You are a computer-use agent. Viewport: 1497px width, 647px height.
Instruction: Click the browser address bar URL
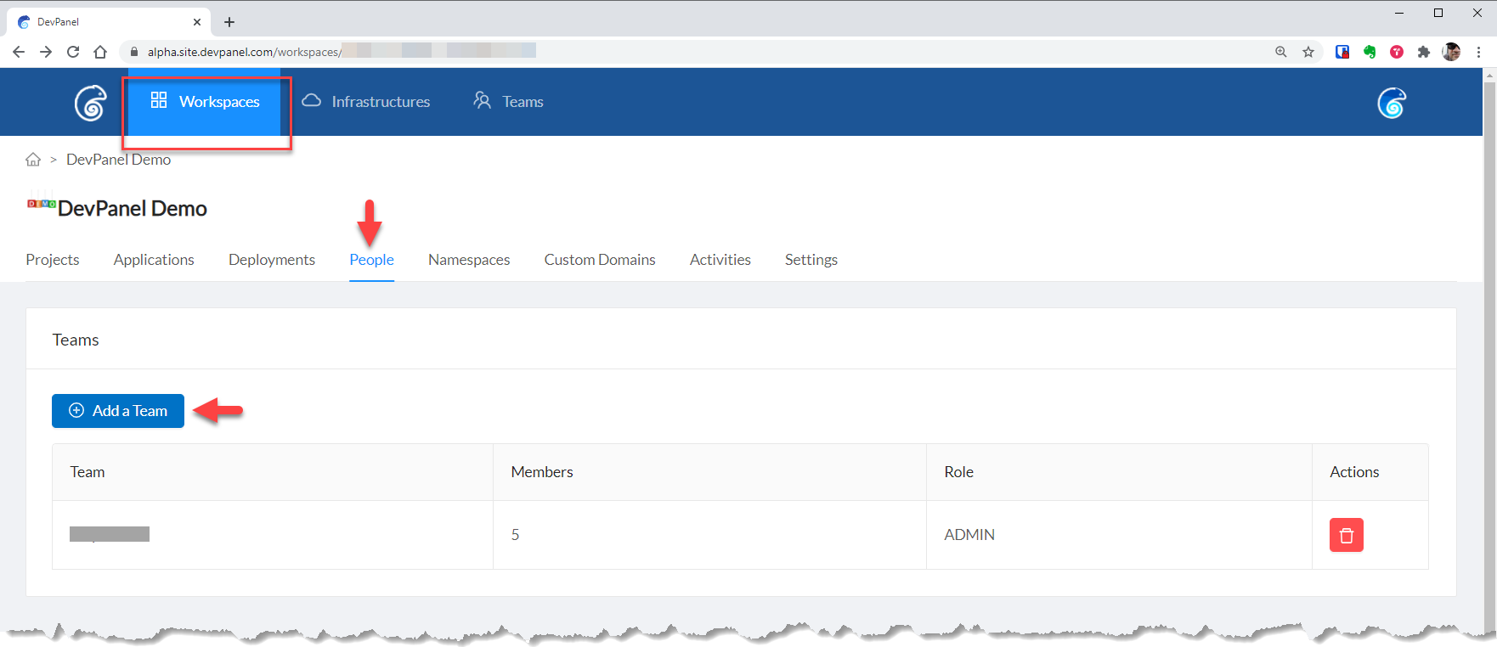click(244, 52)
